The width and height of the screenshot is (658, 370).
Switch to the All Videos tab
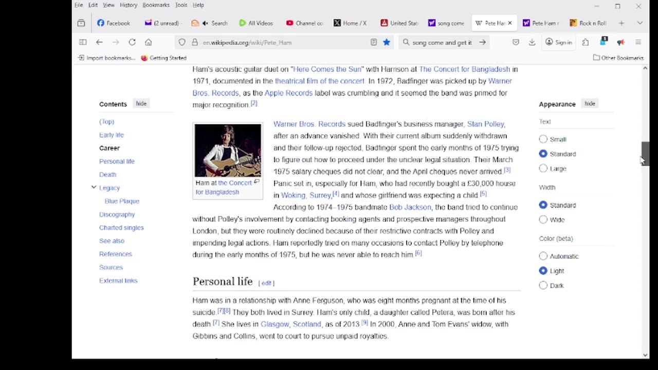tap(256, 23)
